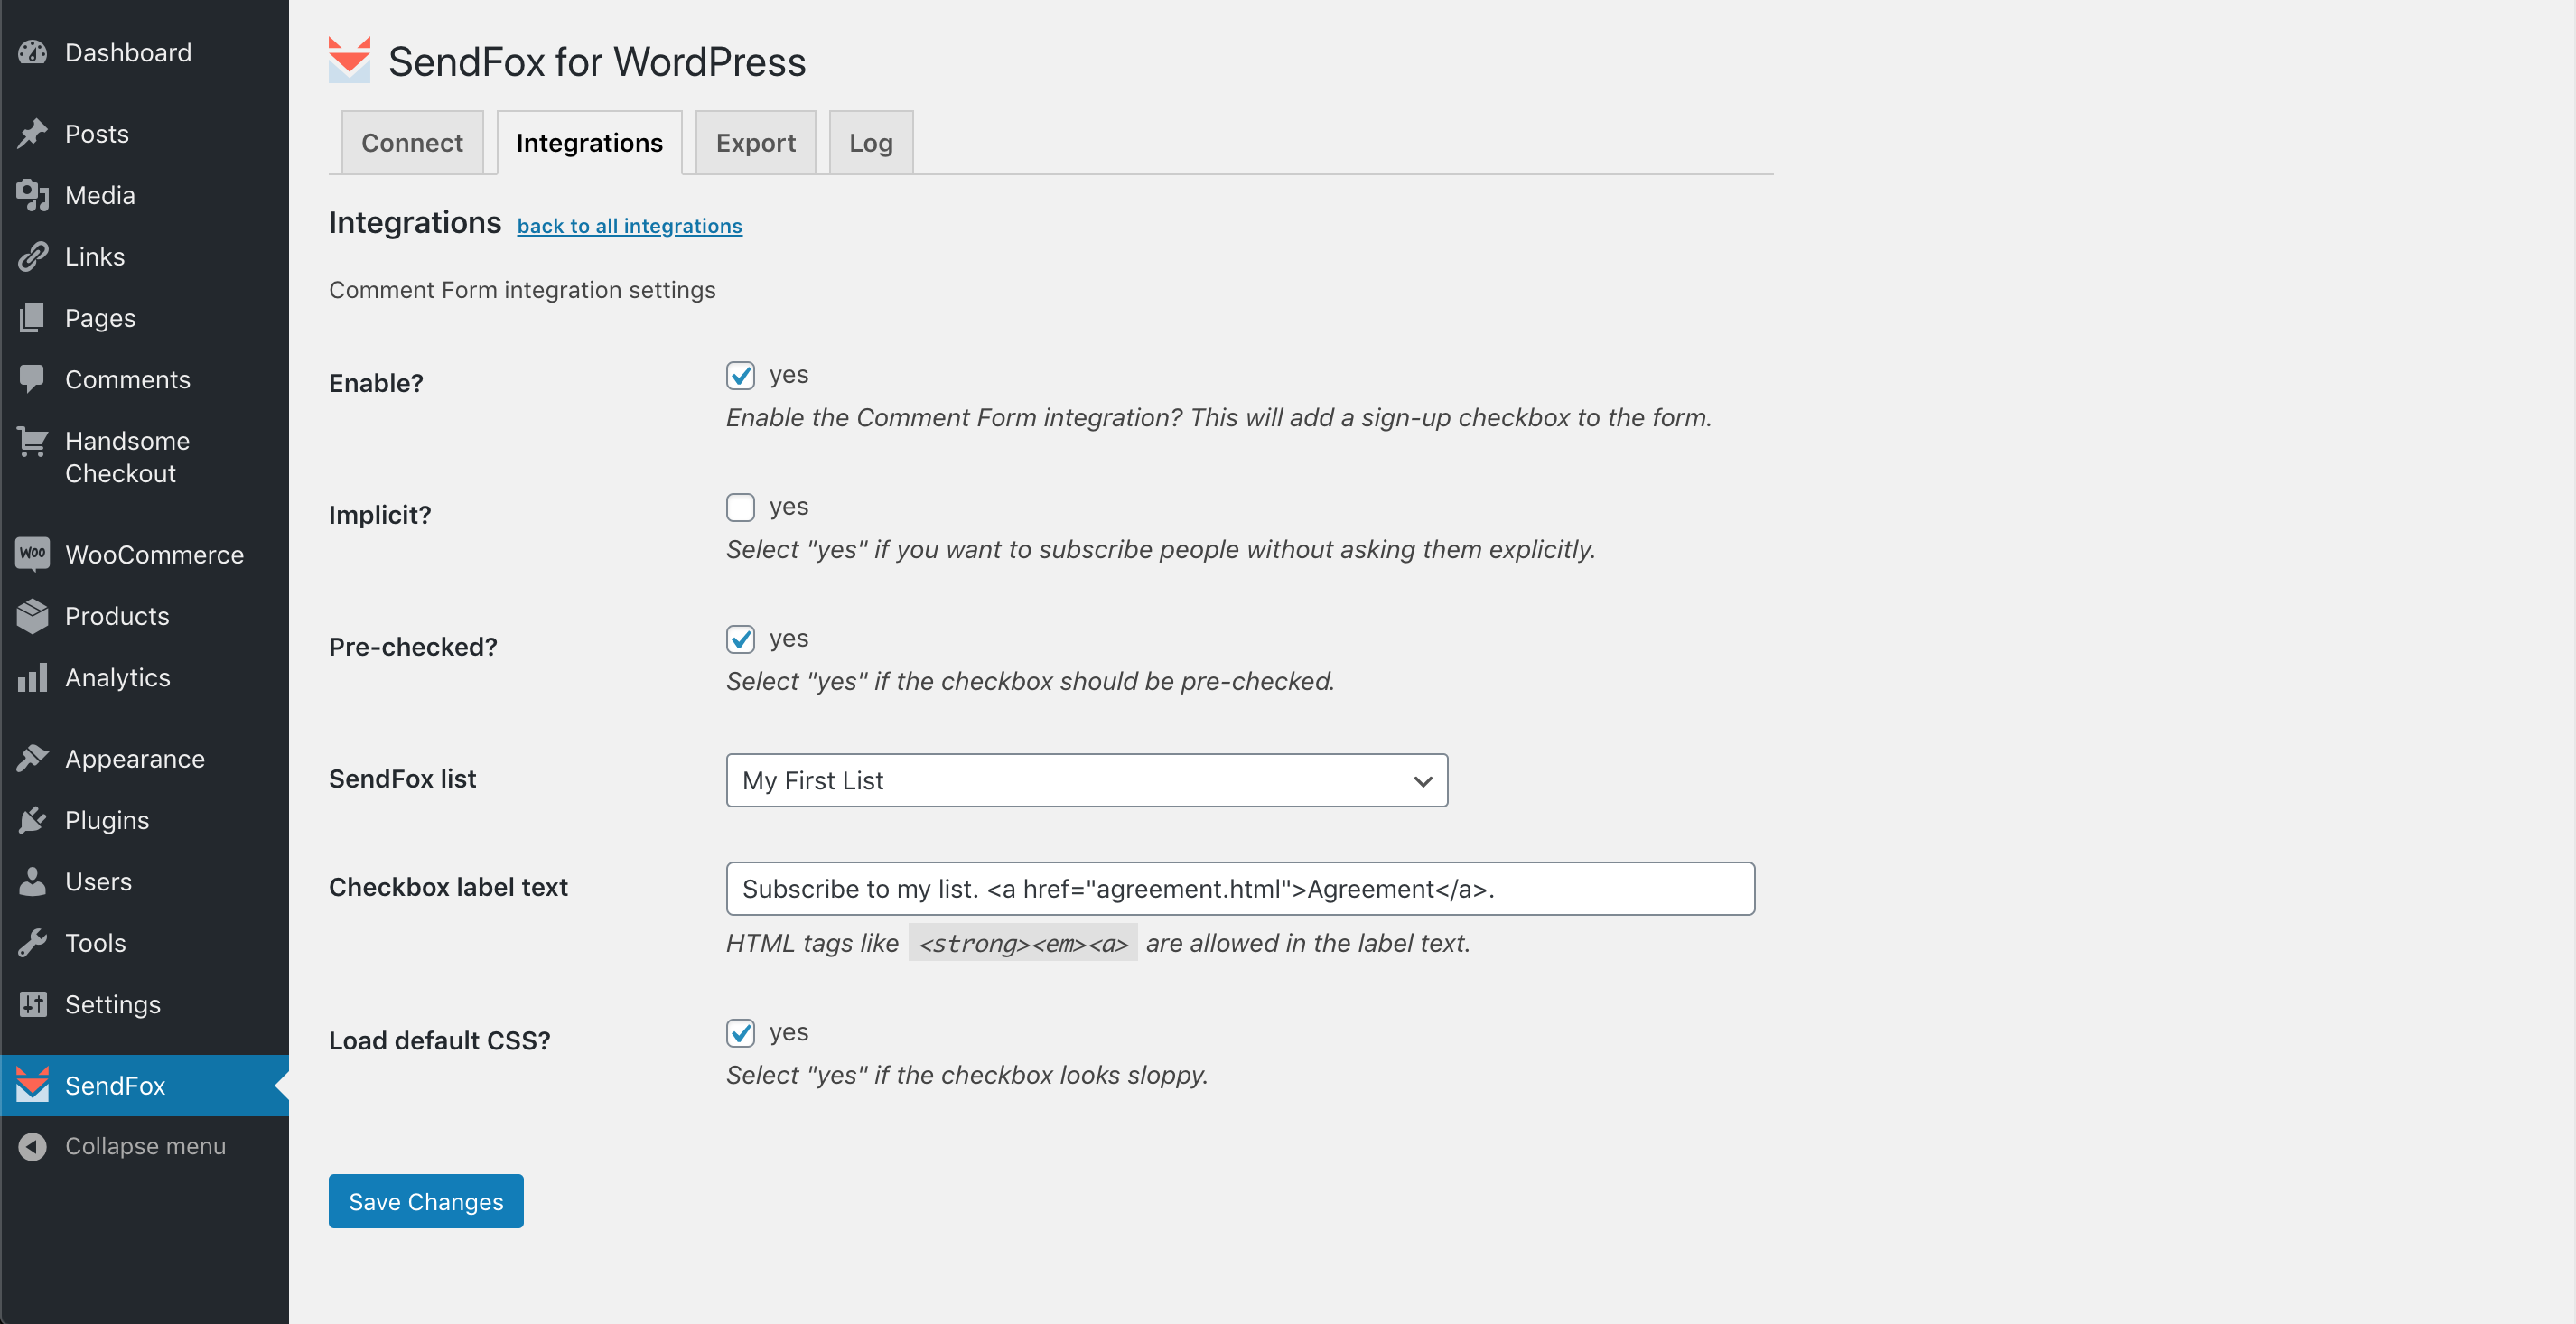Edit the Checkbox label text field
The image size is (2576, 1324).
(x=1241, y=889)
